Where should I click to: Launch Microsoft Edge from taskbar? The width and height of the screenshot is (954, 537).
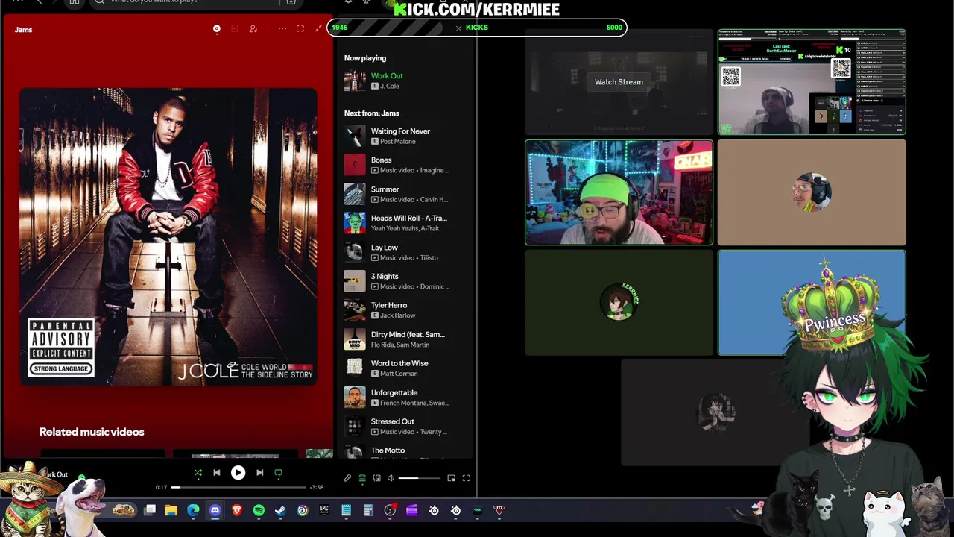click(x=193, y=510)
